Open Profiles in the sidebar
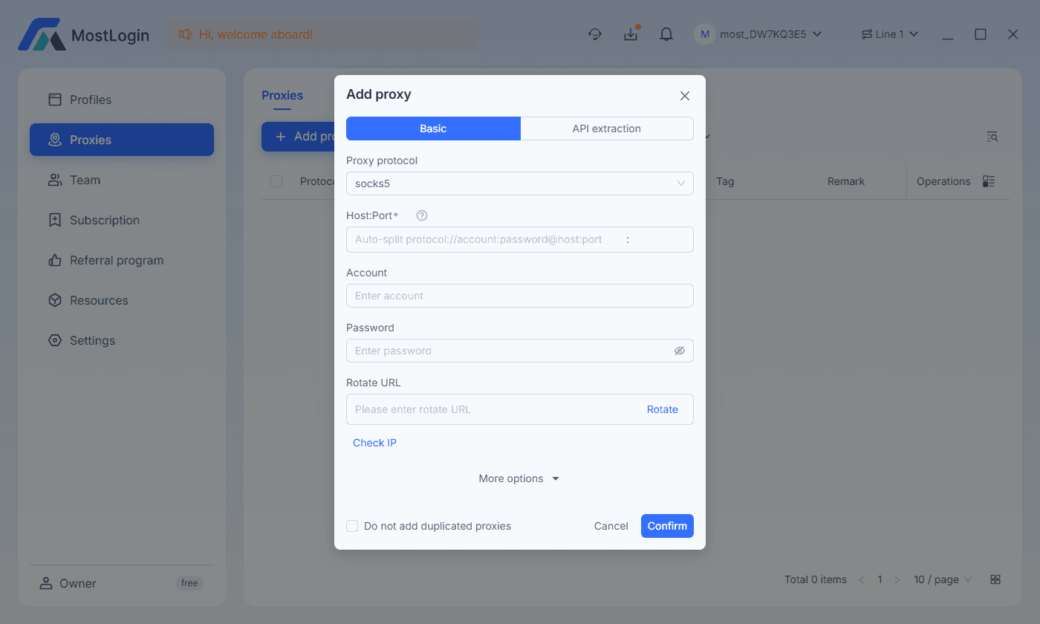 coord(122,100)
